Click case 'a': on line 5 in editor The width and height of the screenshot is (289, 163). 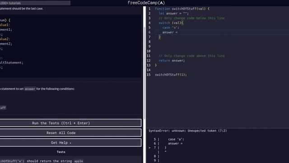tap(171, 28)
